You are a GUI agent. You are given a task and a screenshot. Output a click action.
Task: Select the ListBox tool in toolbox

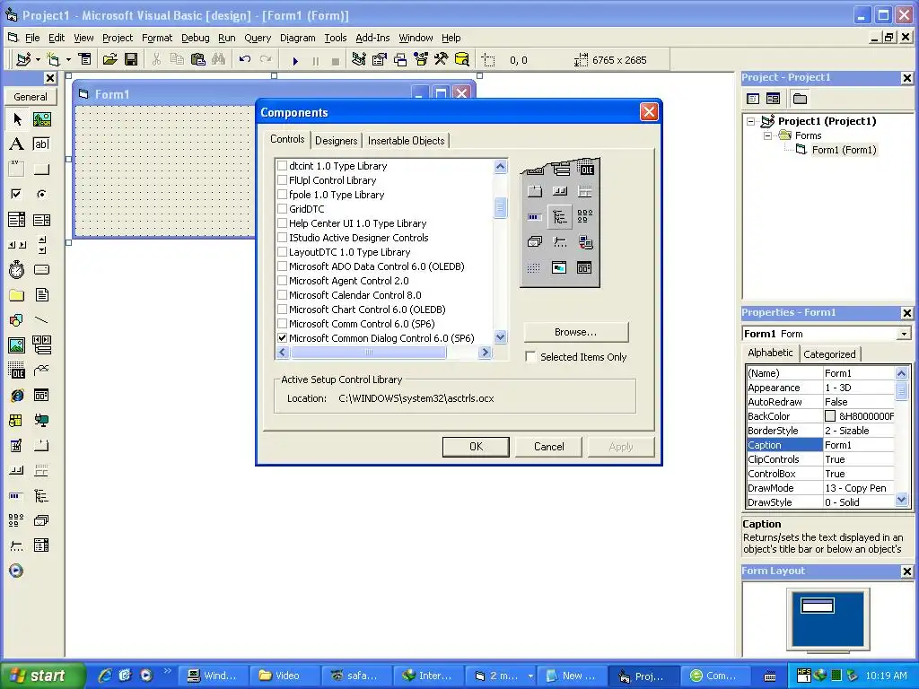click(x=41, y=220)
